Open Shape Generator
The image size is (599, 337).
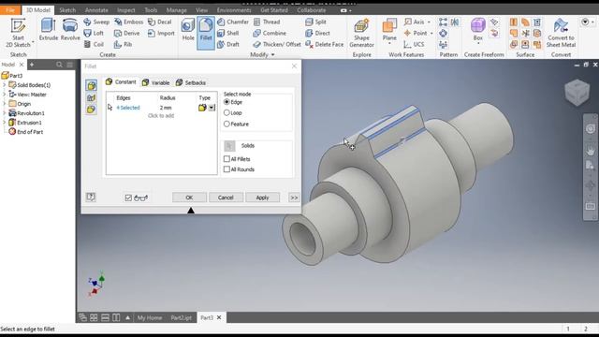pos(361,33)
